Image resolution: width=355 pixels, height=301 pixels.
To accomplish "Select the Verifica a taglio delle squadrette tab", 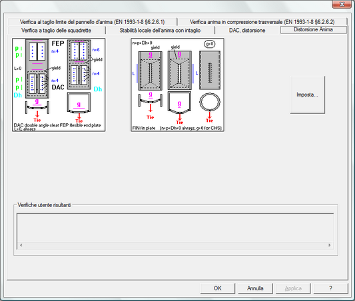I will pos(57,31).
